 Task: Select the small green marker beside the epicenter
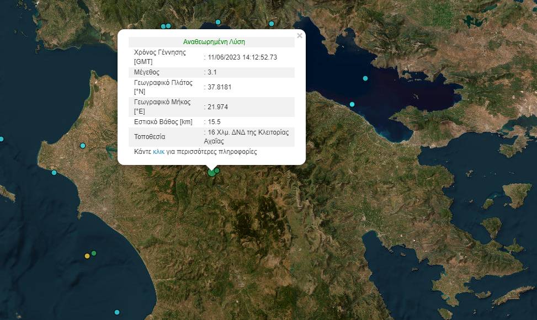[217, 170]
